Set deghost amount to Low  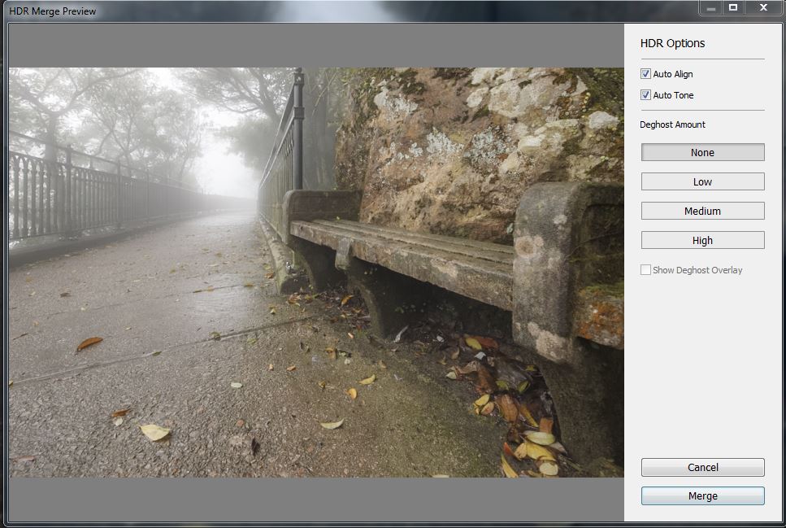(x=702, y=181)
